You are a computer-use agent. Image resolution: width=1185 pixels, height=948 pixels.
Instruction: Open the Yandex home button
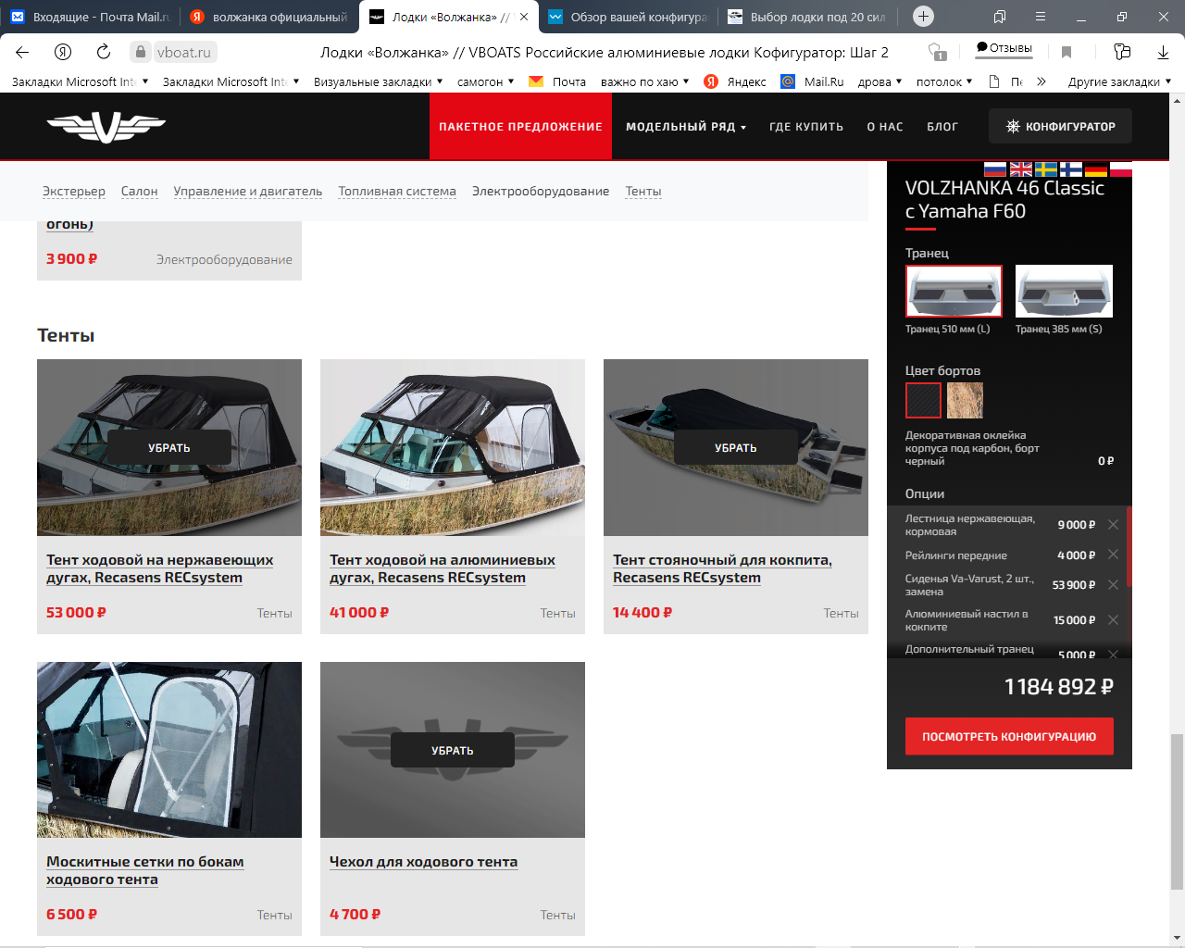click(x=63, y=52)
